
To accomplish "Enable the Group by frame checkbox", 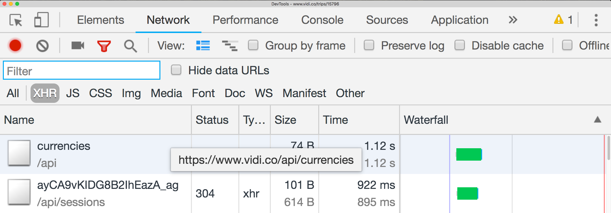I will point(253,45).
